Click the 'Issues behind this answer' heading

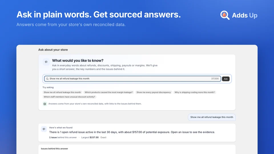coord(54,149)
